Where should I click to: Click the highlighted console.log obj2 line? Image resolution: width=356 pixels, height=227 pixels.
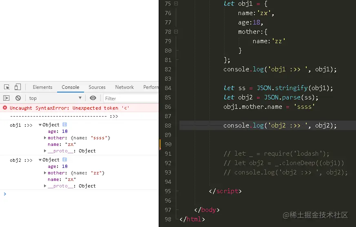pyautogui.click(x=280, y=126)
